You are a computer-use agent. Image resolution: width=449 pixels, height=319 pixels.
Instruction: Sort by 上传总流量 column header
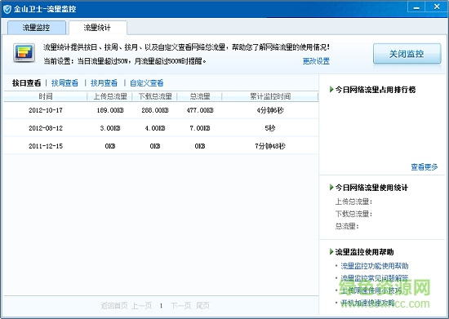click(110, 96)
